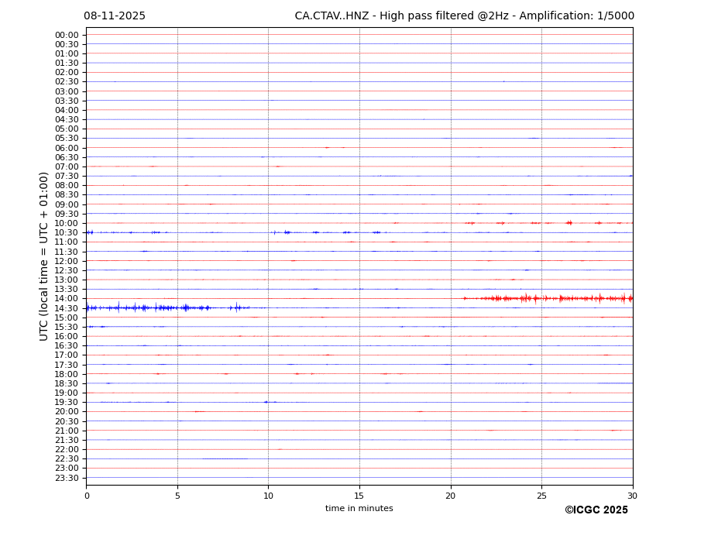Click the 00:00 row time label
The width and height of the screenshot is (718, 539).
click(x=66, y=35)
